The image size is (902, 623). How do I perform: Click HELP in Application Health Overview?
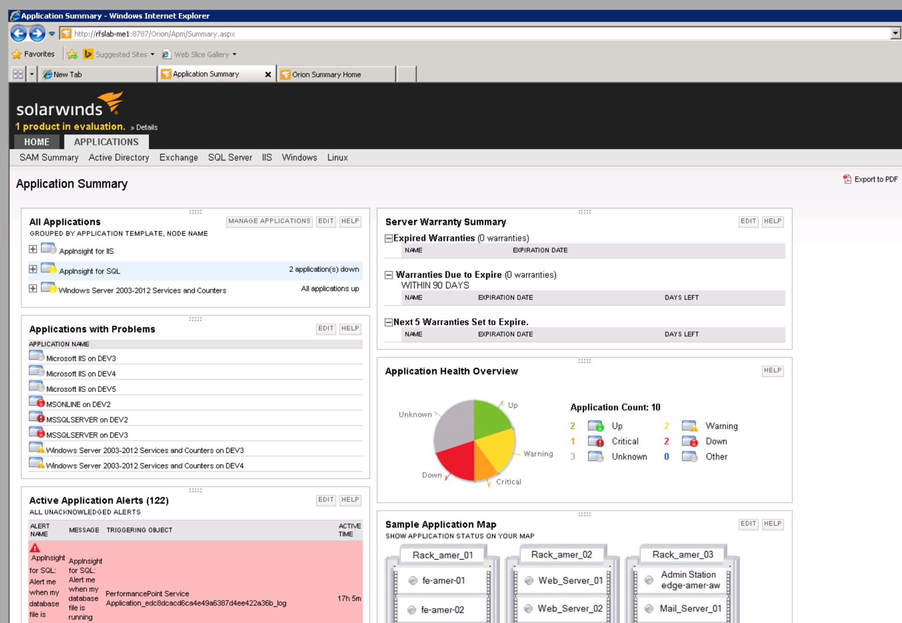tap(772, 371)
